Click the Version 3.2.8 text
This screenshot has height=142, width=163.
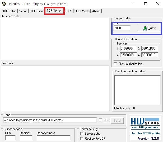coord(148,139)
